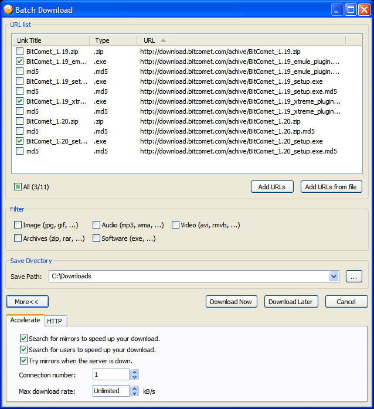Screen dimensions: 374x409
Task: Click the .zip type cell of BitComet_1.20.zip
Action: tap(98, 121)
